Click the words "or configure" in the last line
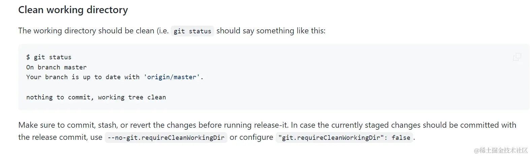This screenshot has height=156, width=530. coord(251,137)
